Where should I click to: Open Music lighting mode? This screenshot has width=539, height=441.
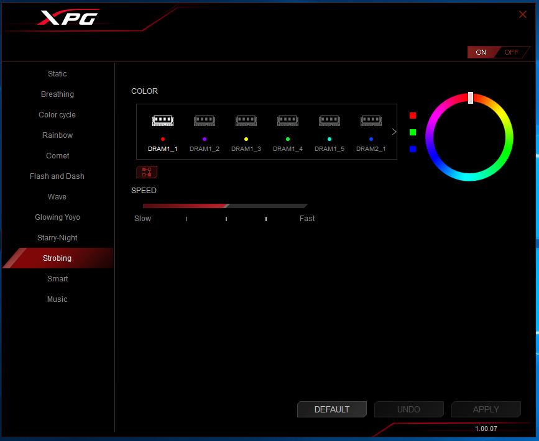pos(57,299)
